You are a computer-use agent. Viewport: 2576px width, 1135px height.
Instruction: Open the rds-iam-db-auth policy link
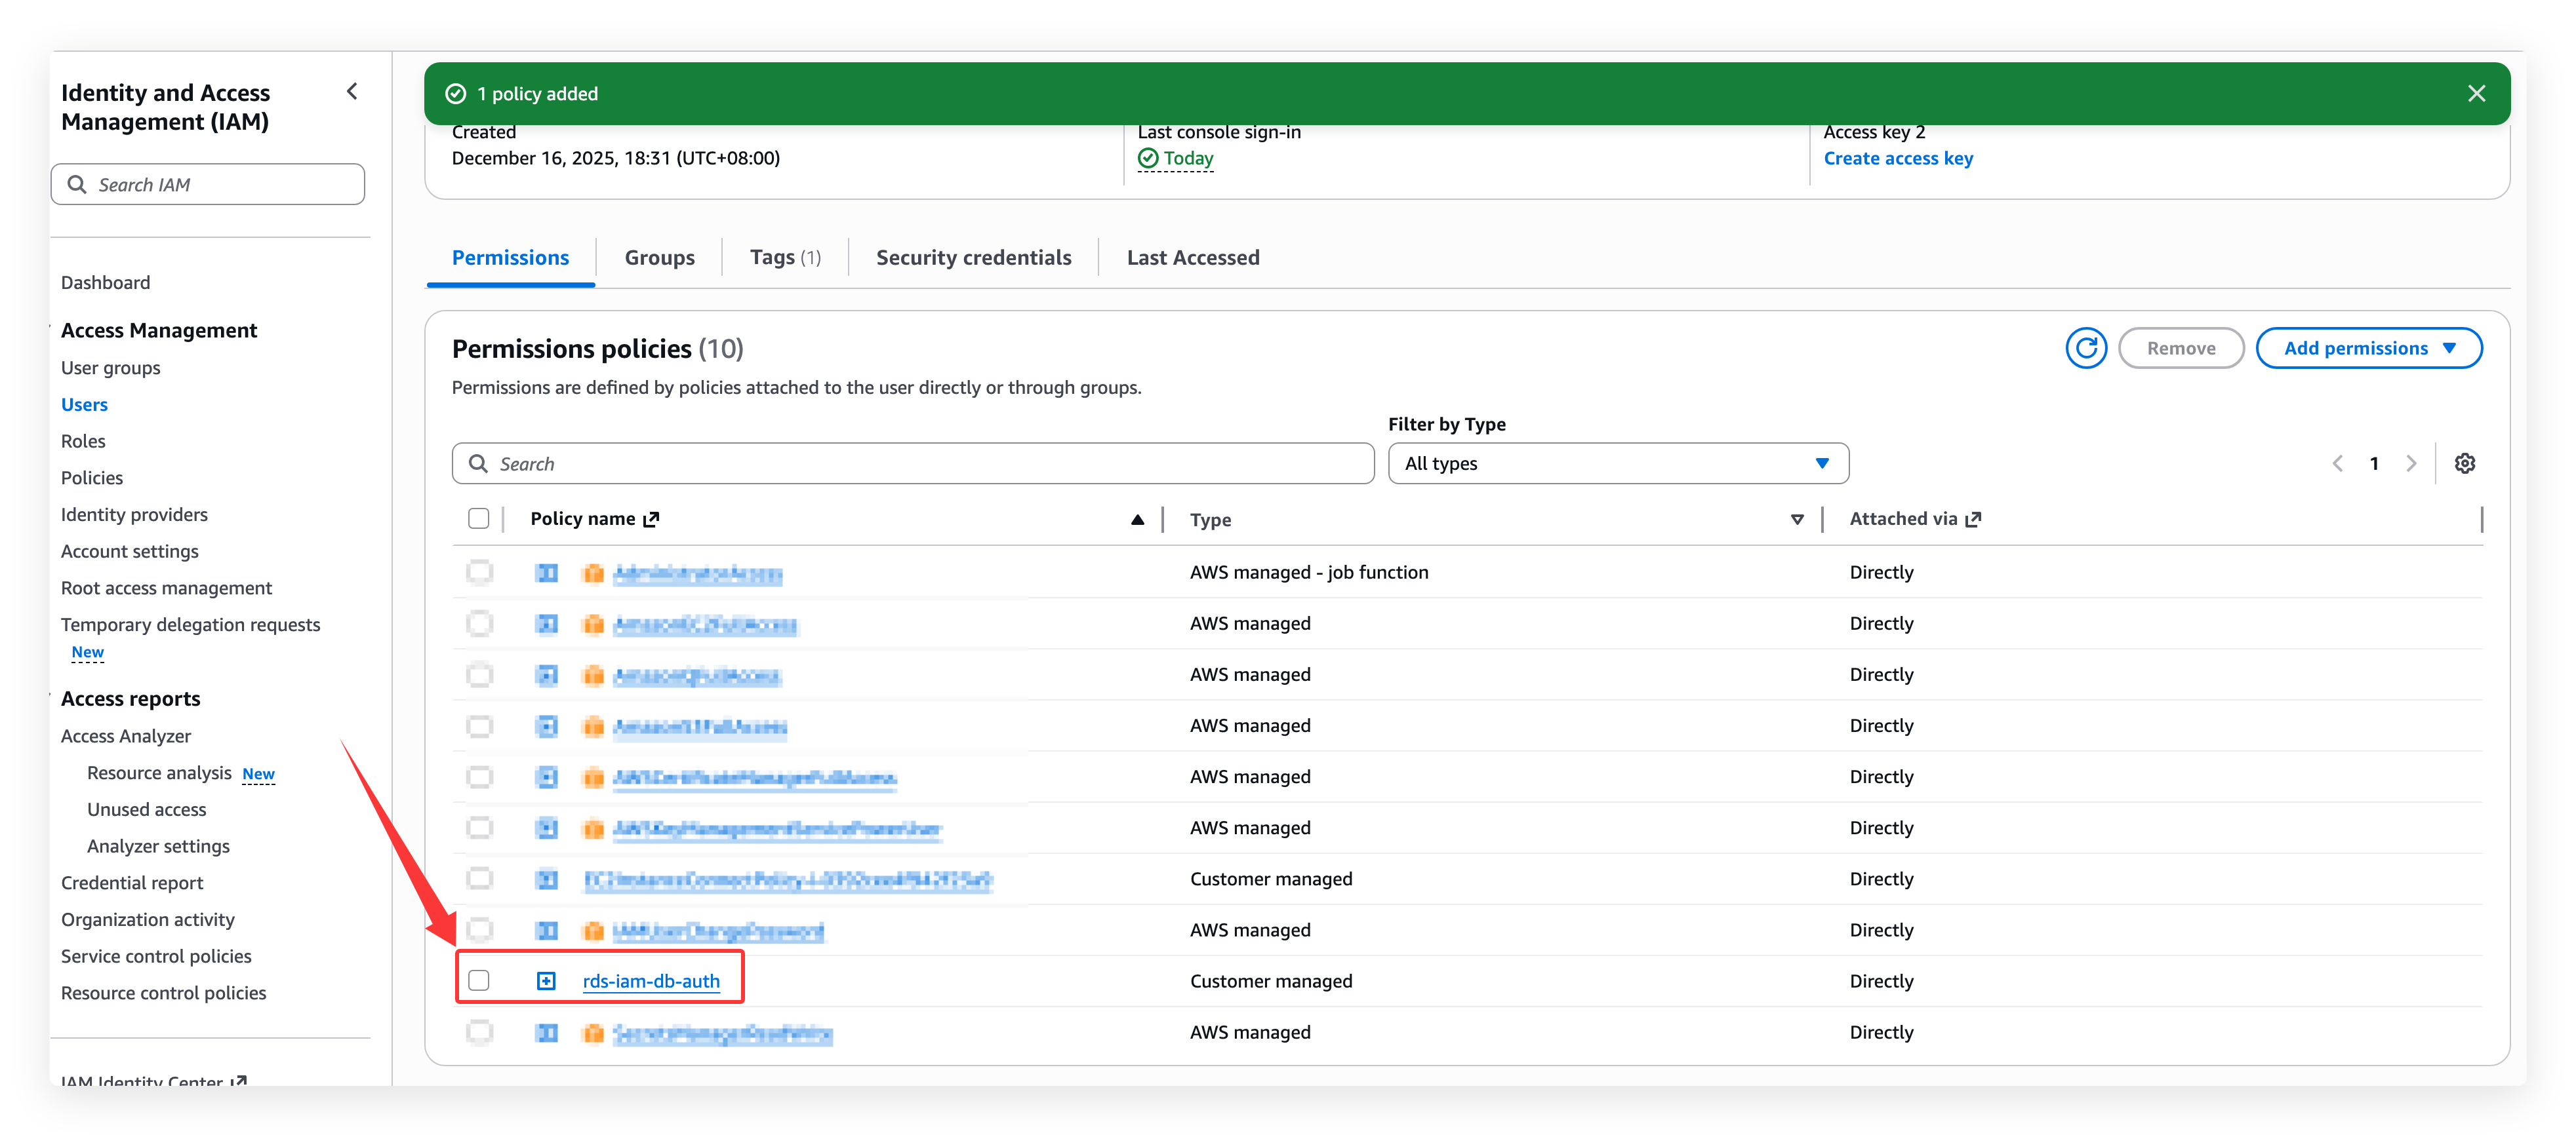coord(650,981)
